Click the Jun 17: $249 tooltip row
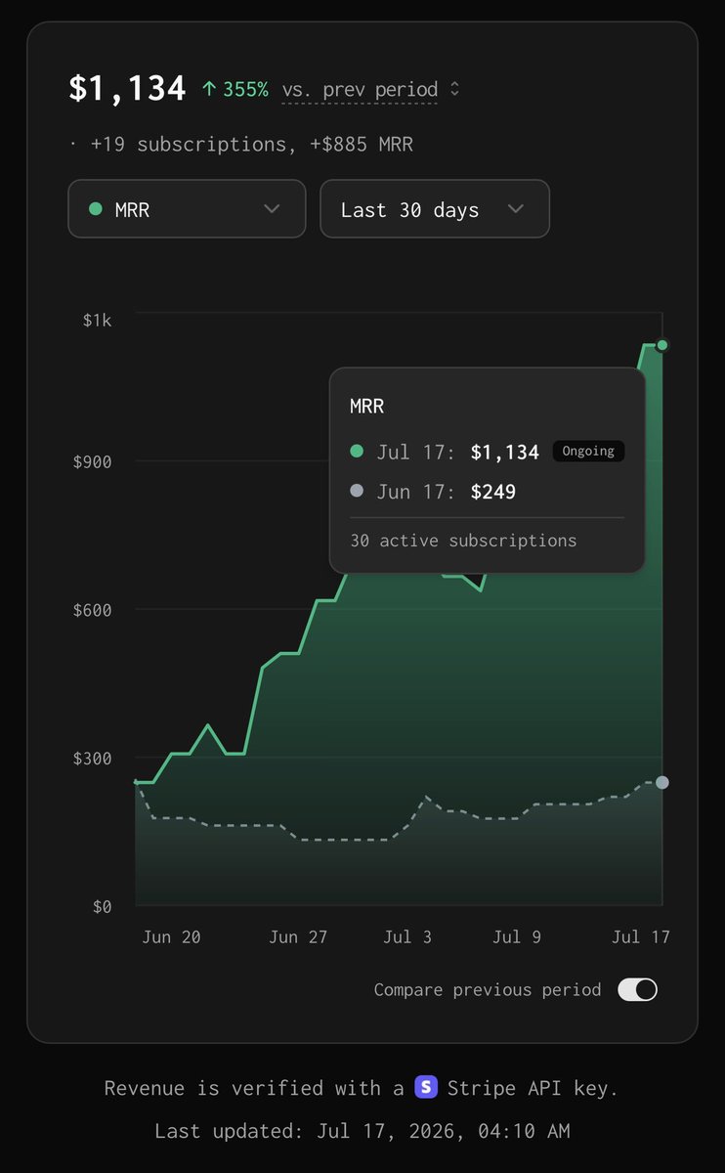The height and width of the screenshot is (1173, 725). [433, 492]
